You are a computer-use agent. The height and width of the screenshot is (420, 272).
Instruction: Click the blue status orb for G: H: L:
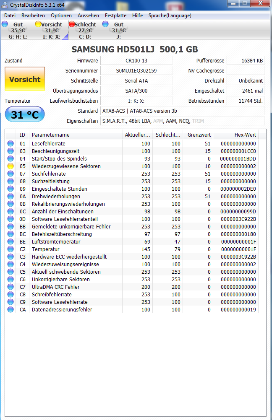click(x=5, y=24)
